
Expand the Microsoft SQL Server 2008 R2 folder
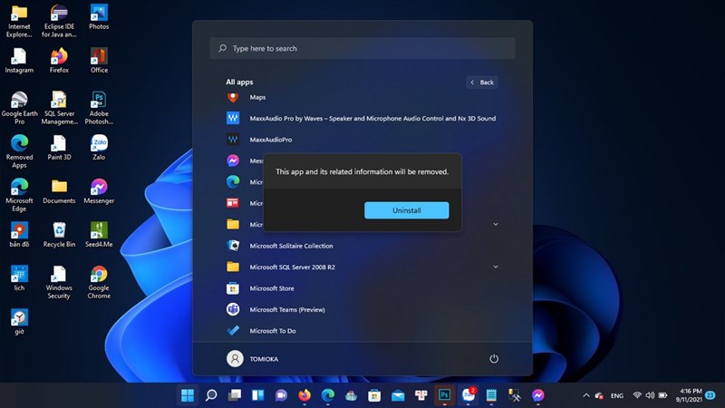[496, 267]
